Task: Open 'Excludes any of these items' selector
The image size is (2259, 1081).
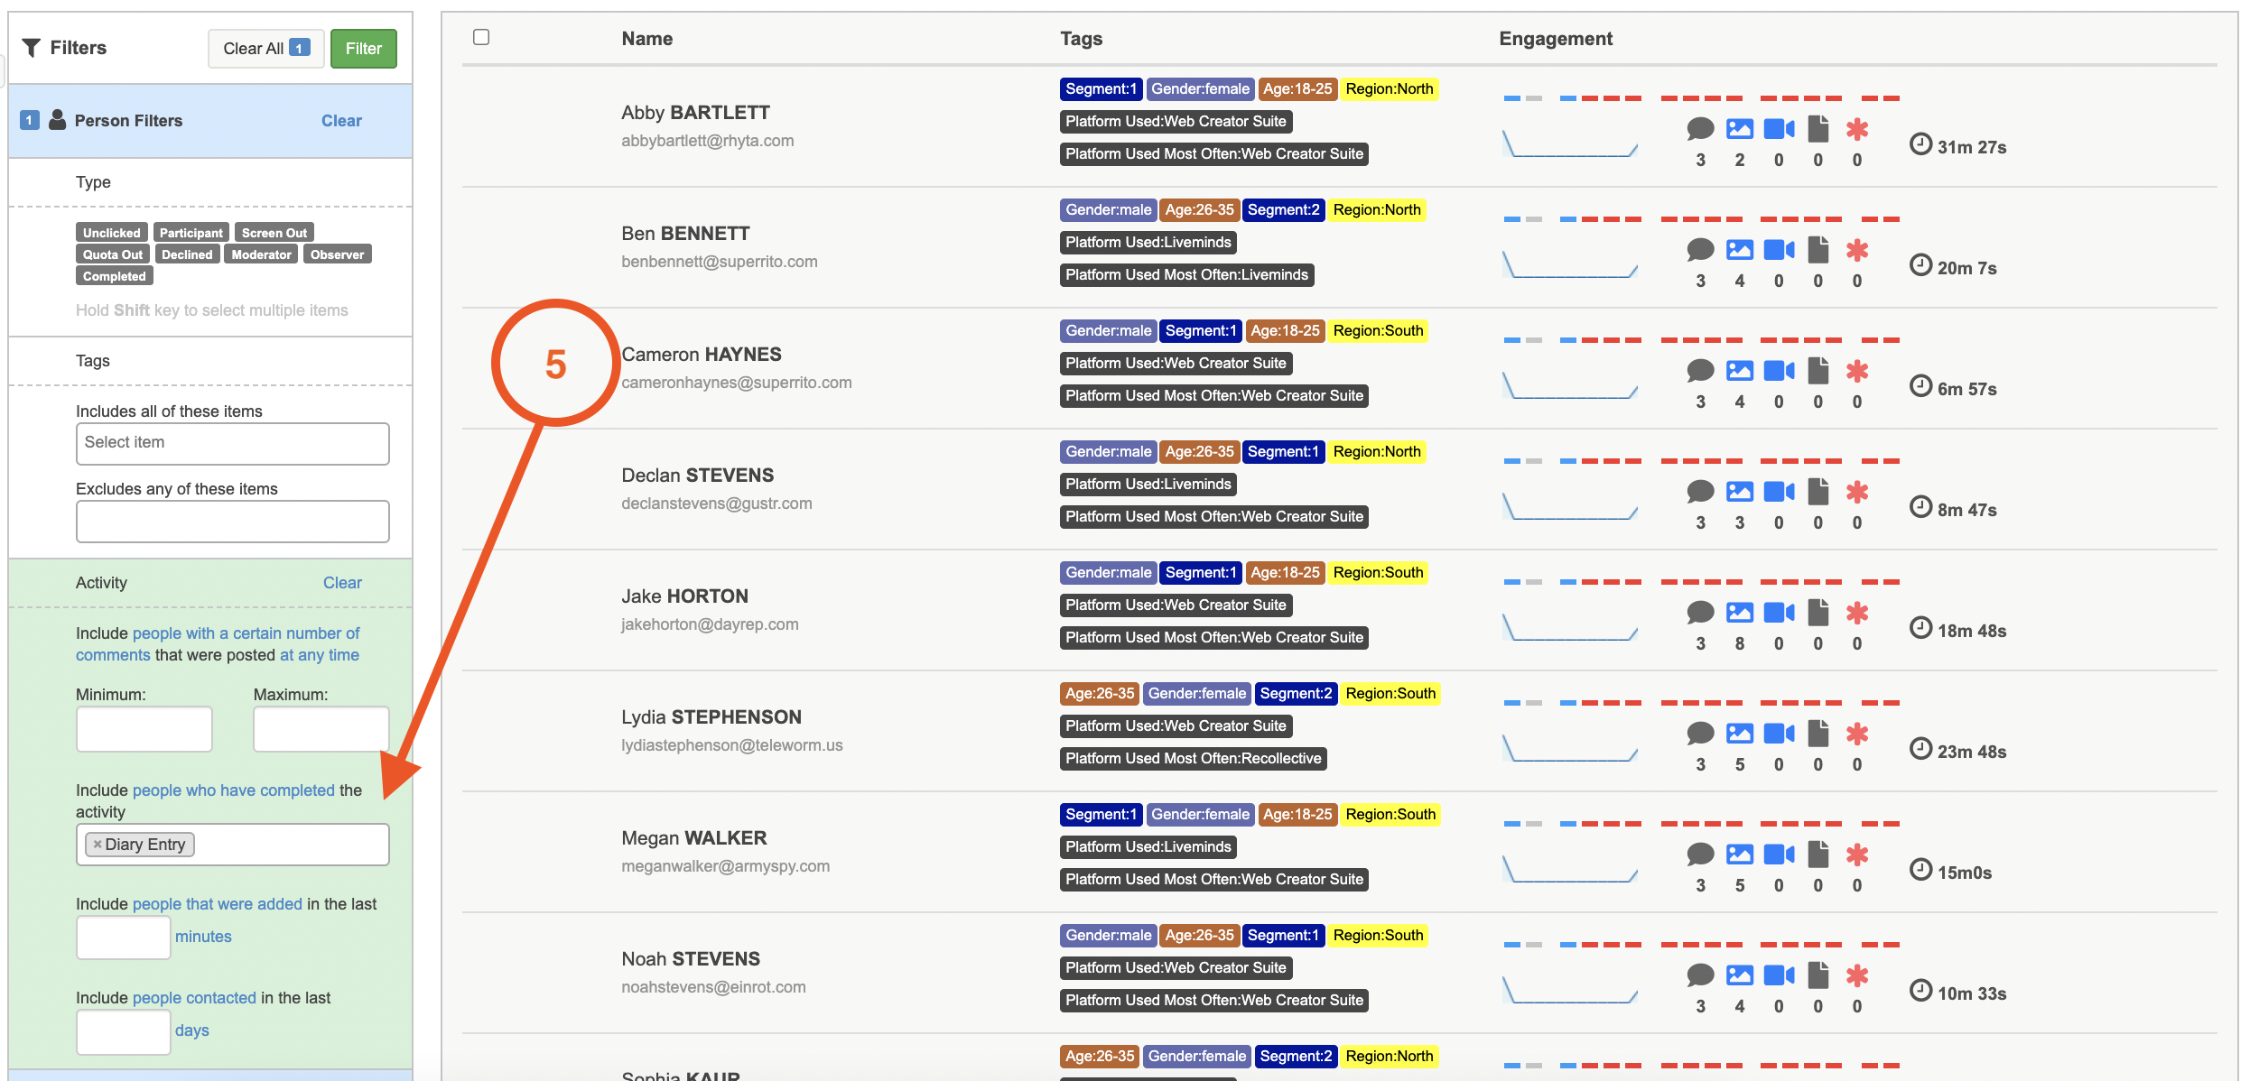Action: pyautogui.click(x=232, y=521)
